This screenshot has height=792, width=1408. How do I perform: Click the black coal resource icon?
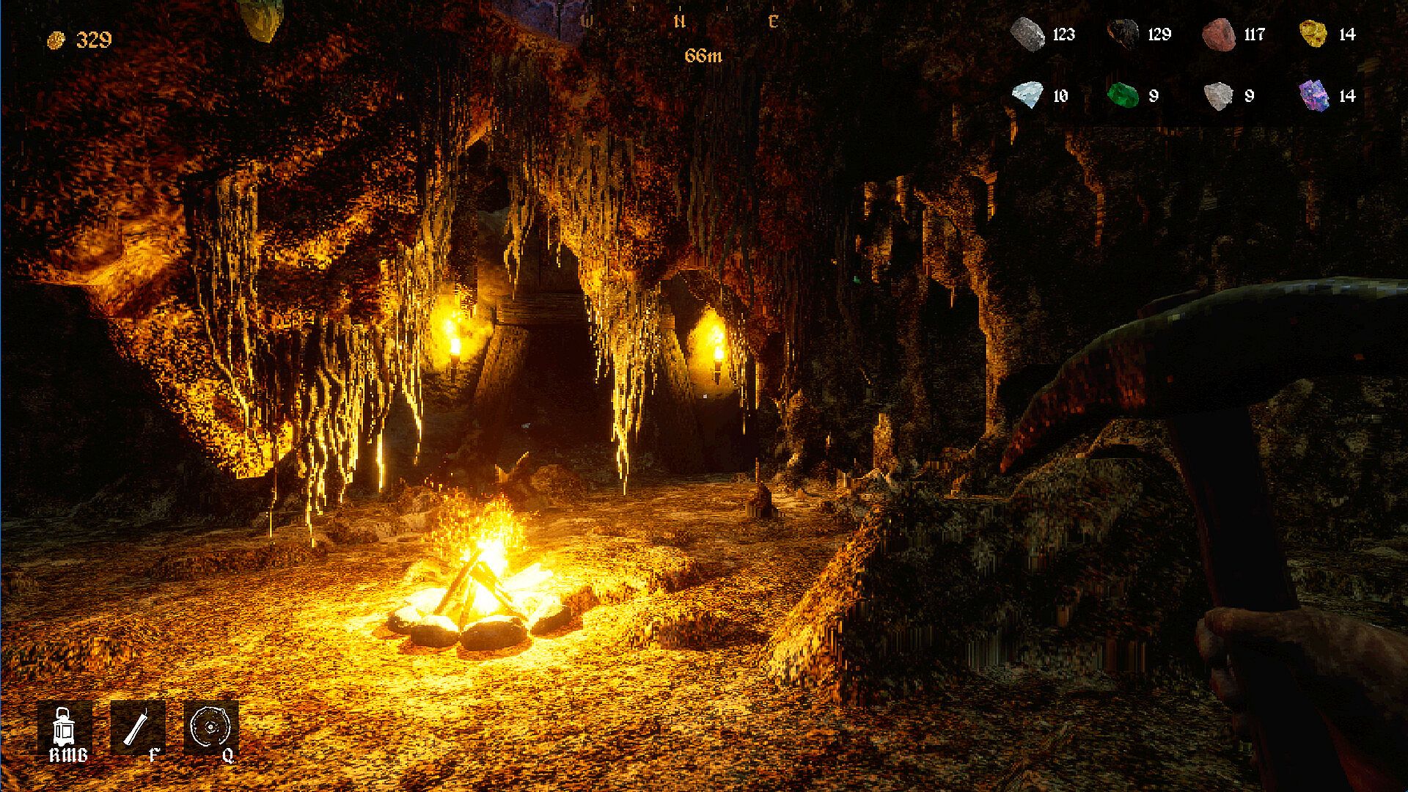tap(1122, 34)
